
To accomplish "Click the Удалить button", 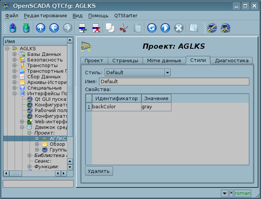I will [x=99, y=171].
